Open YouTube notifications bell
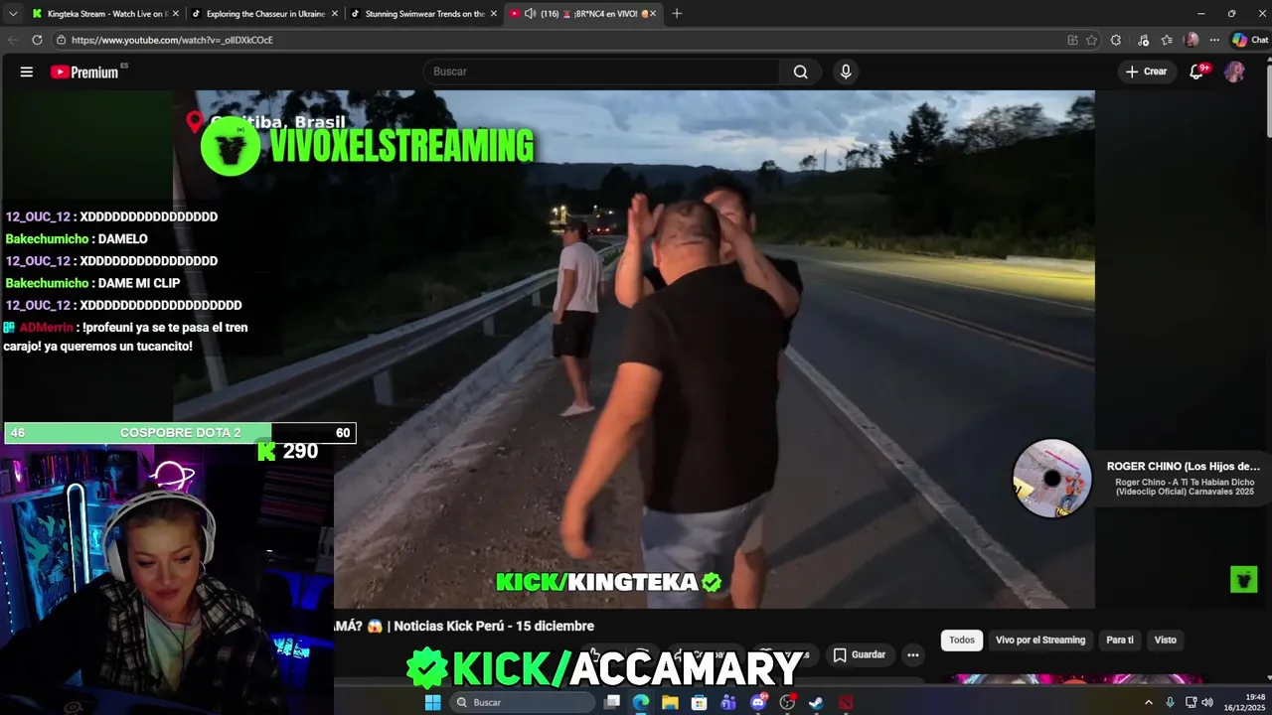The image size is (1272, 715). (x=1196, y=71)
